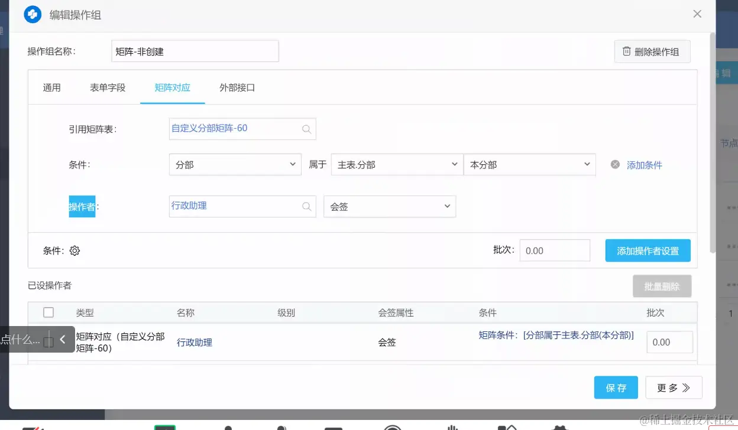Click 添加条件 link
The image size is (738, 430).
645,165
